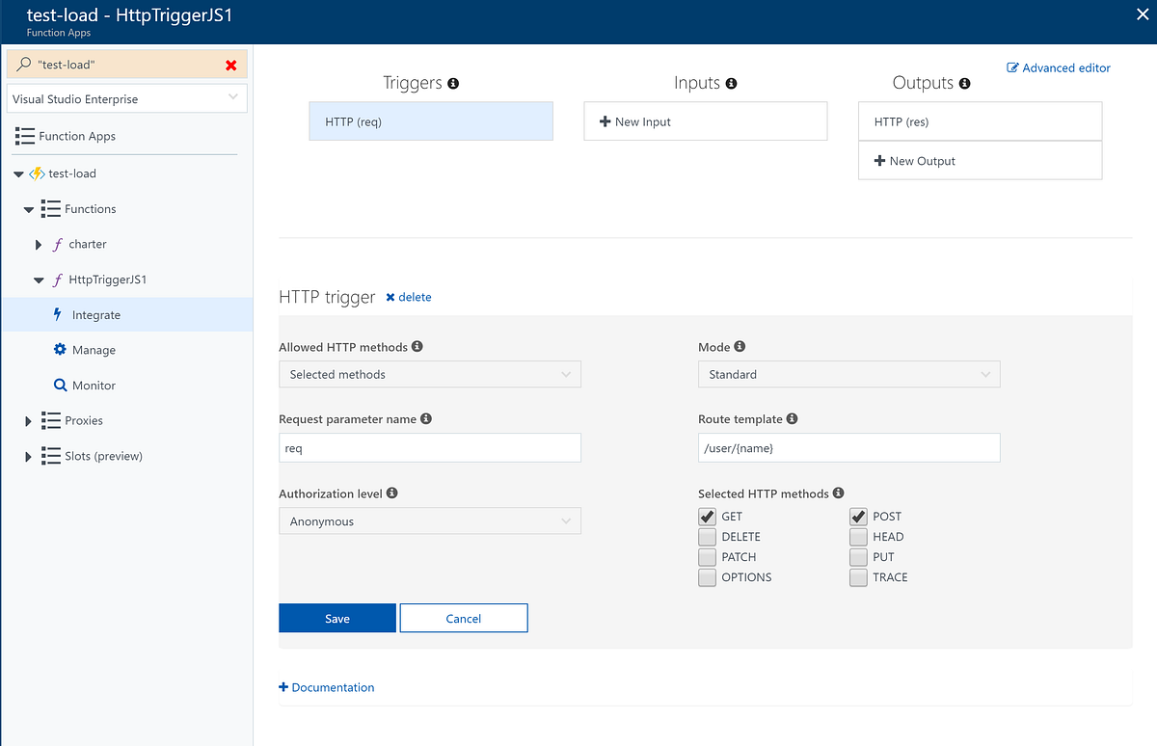This screenshot has width=1157, height=746.
Task: Enable the OPTIONS method checkbox
Action: pyautogui.click(x=707, y=577)
